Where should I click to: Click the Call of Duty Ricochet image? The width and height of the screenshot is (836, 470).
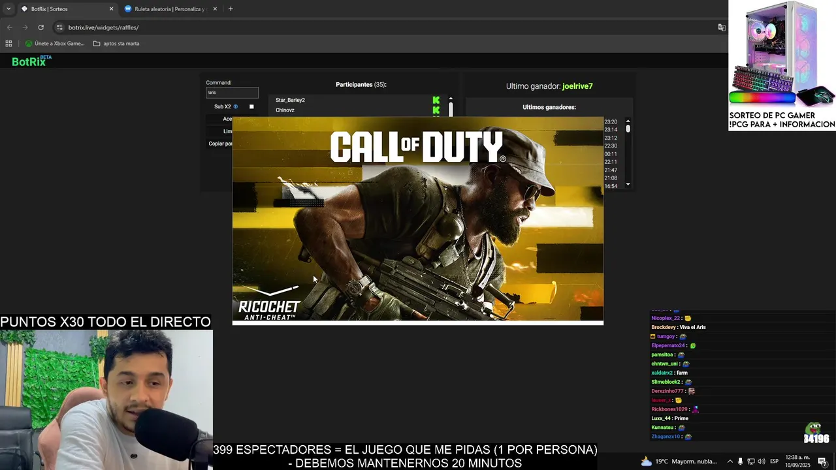click(x=418, y=220)
